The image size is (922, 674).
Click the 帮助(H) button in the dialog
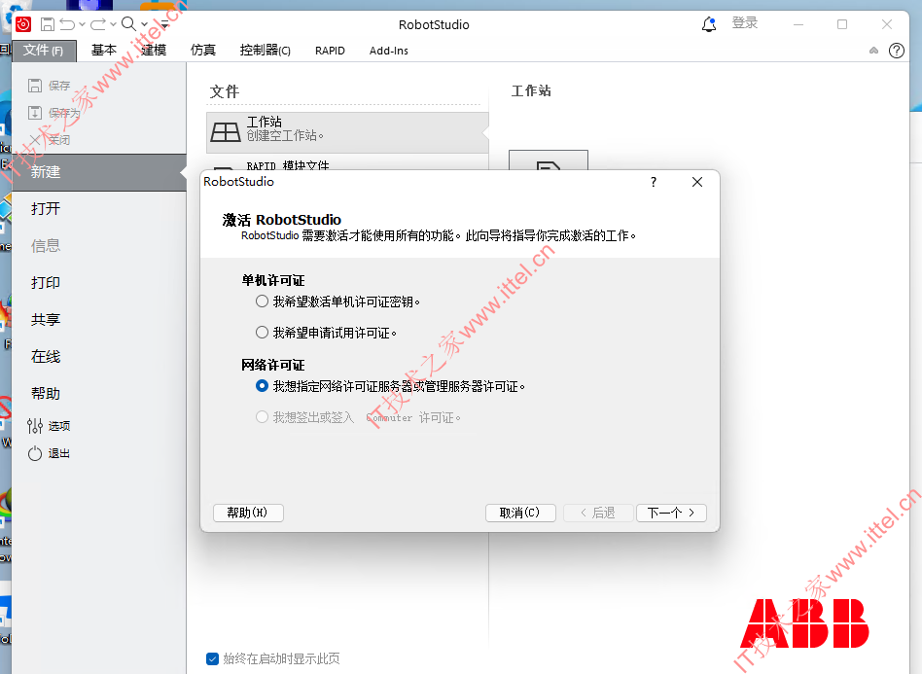coord(248,513)
